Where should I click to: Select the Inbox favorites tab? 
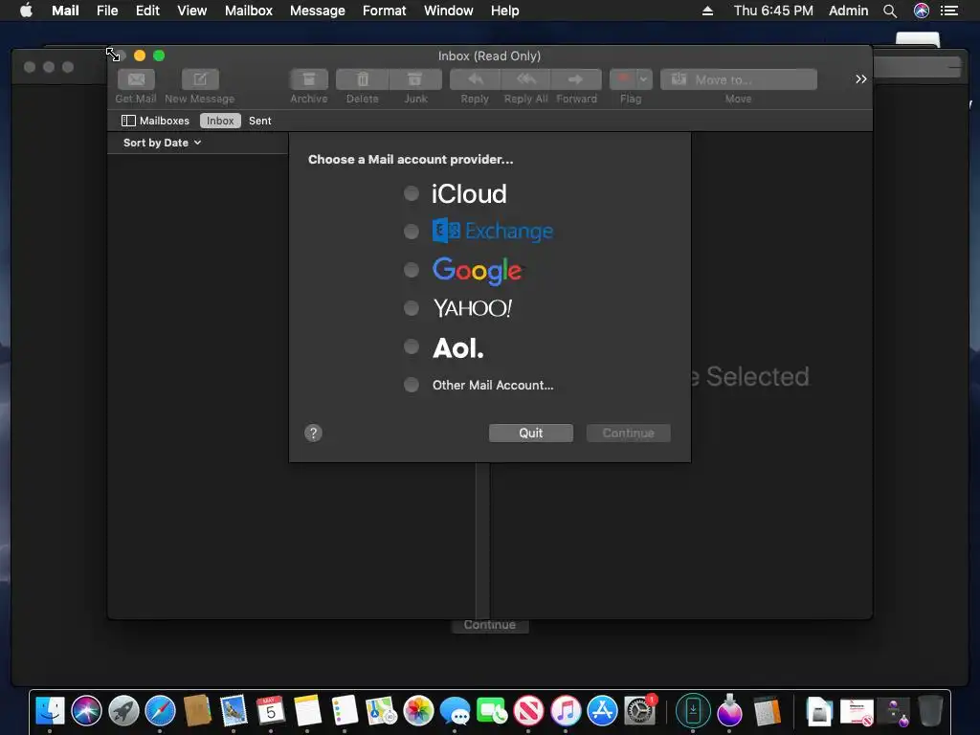coord(220,121)
